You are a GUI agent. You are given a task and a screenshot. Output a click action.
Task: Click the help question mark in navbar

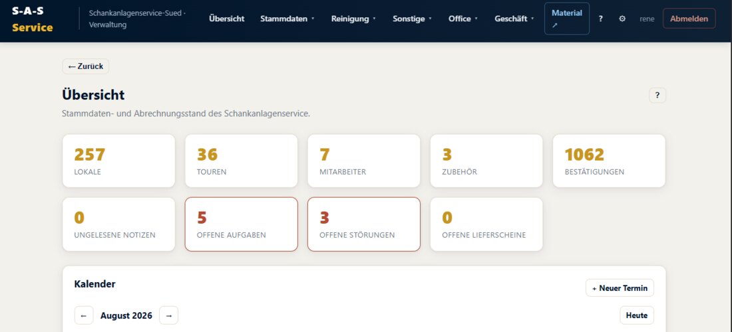point(600,19)
